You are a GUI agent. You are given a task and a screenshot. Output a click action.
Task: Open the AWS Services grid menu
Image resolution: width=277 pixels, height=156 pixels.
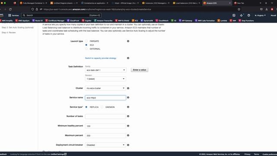tap(13, 16)
